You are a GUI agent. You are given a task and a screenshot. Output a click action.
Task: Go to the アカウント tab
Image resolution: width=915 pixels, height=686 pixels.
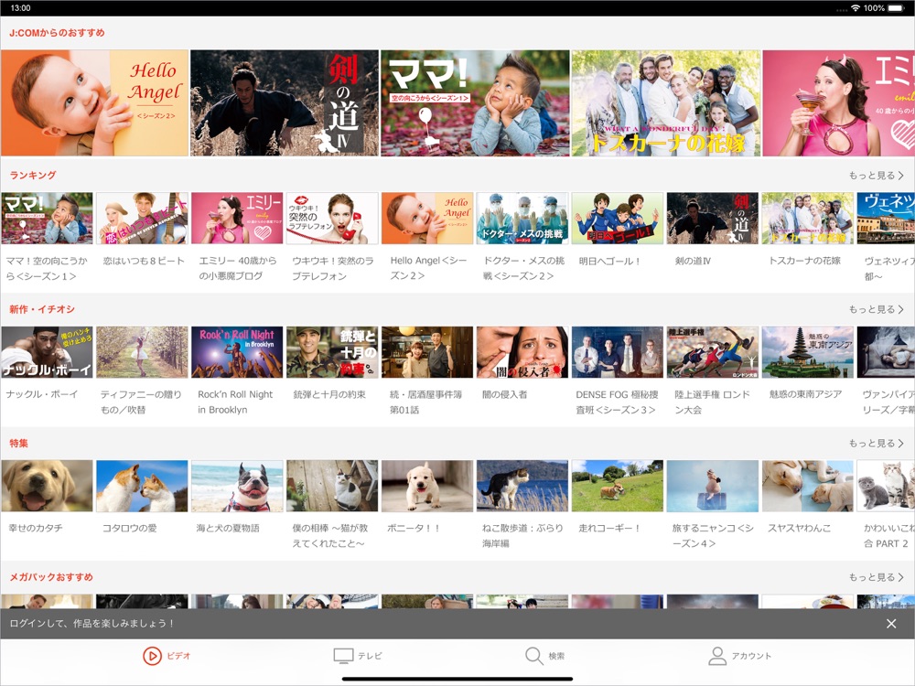[x=739, y=656]
